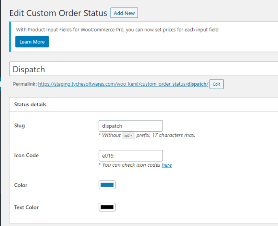Open the icon codes "here" link

click(167, 165)
